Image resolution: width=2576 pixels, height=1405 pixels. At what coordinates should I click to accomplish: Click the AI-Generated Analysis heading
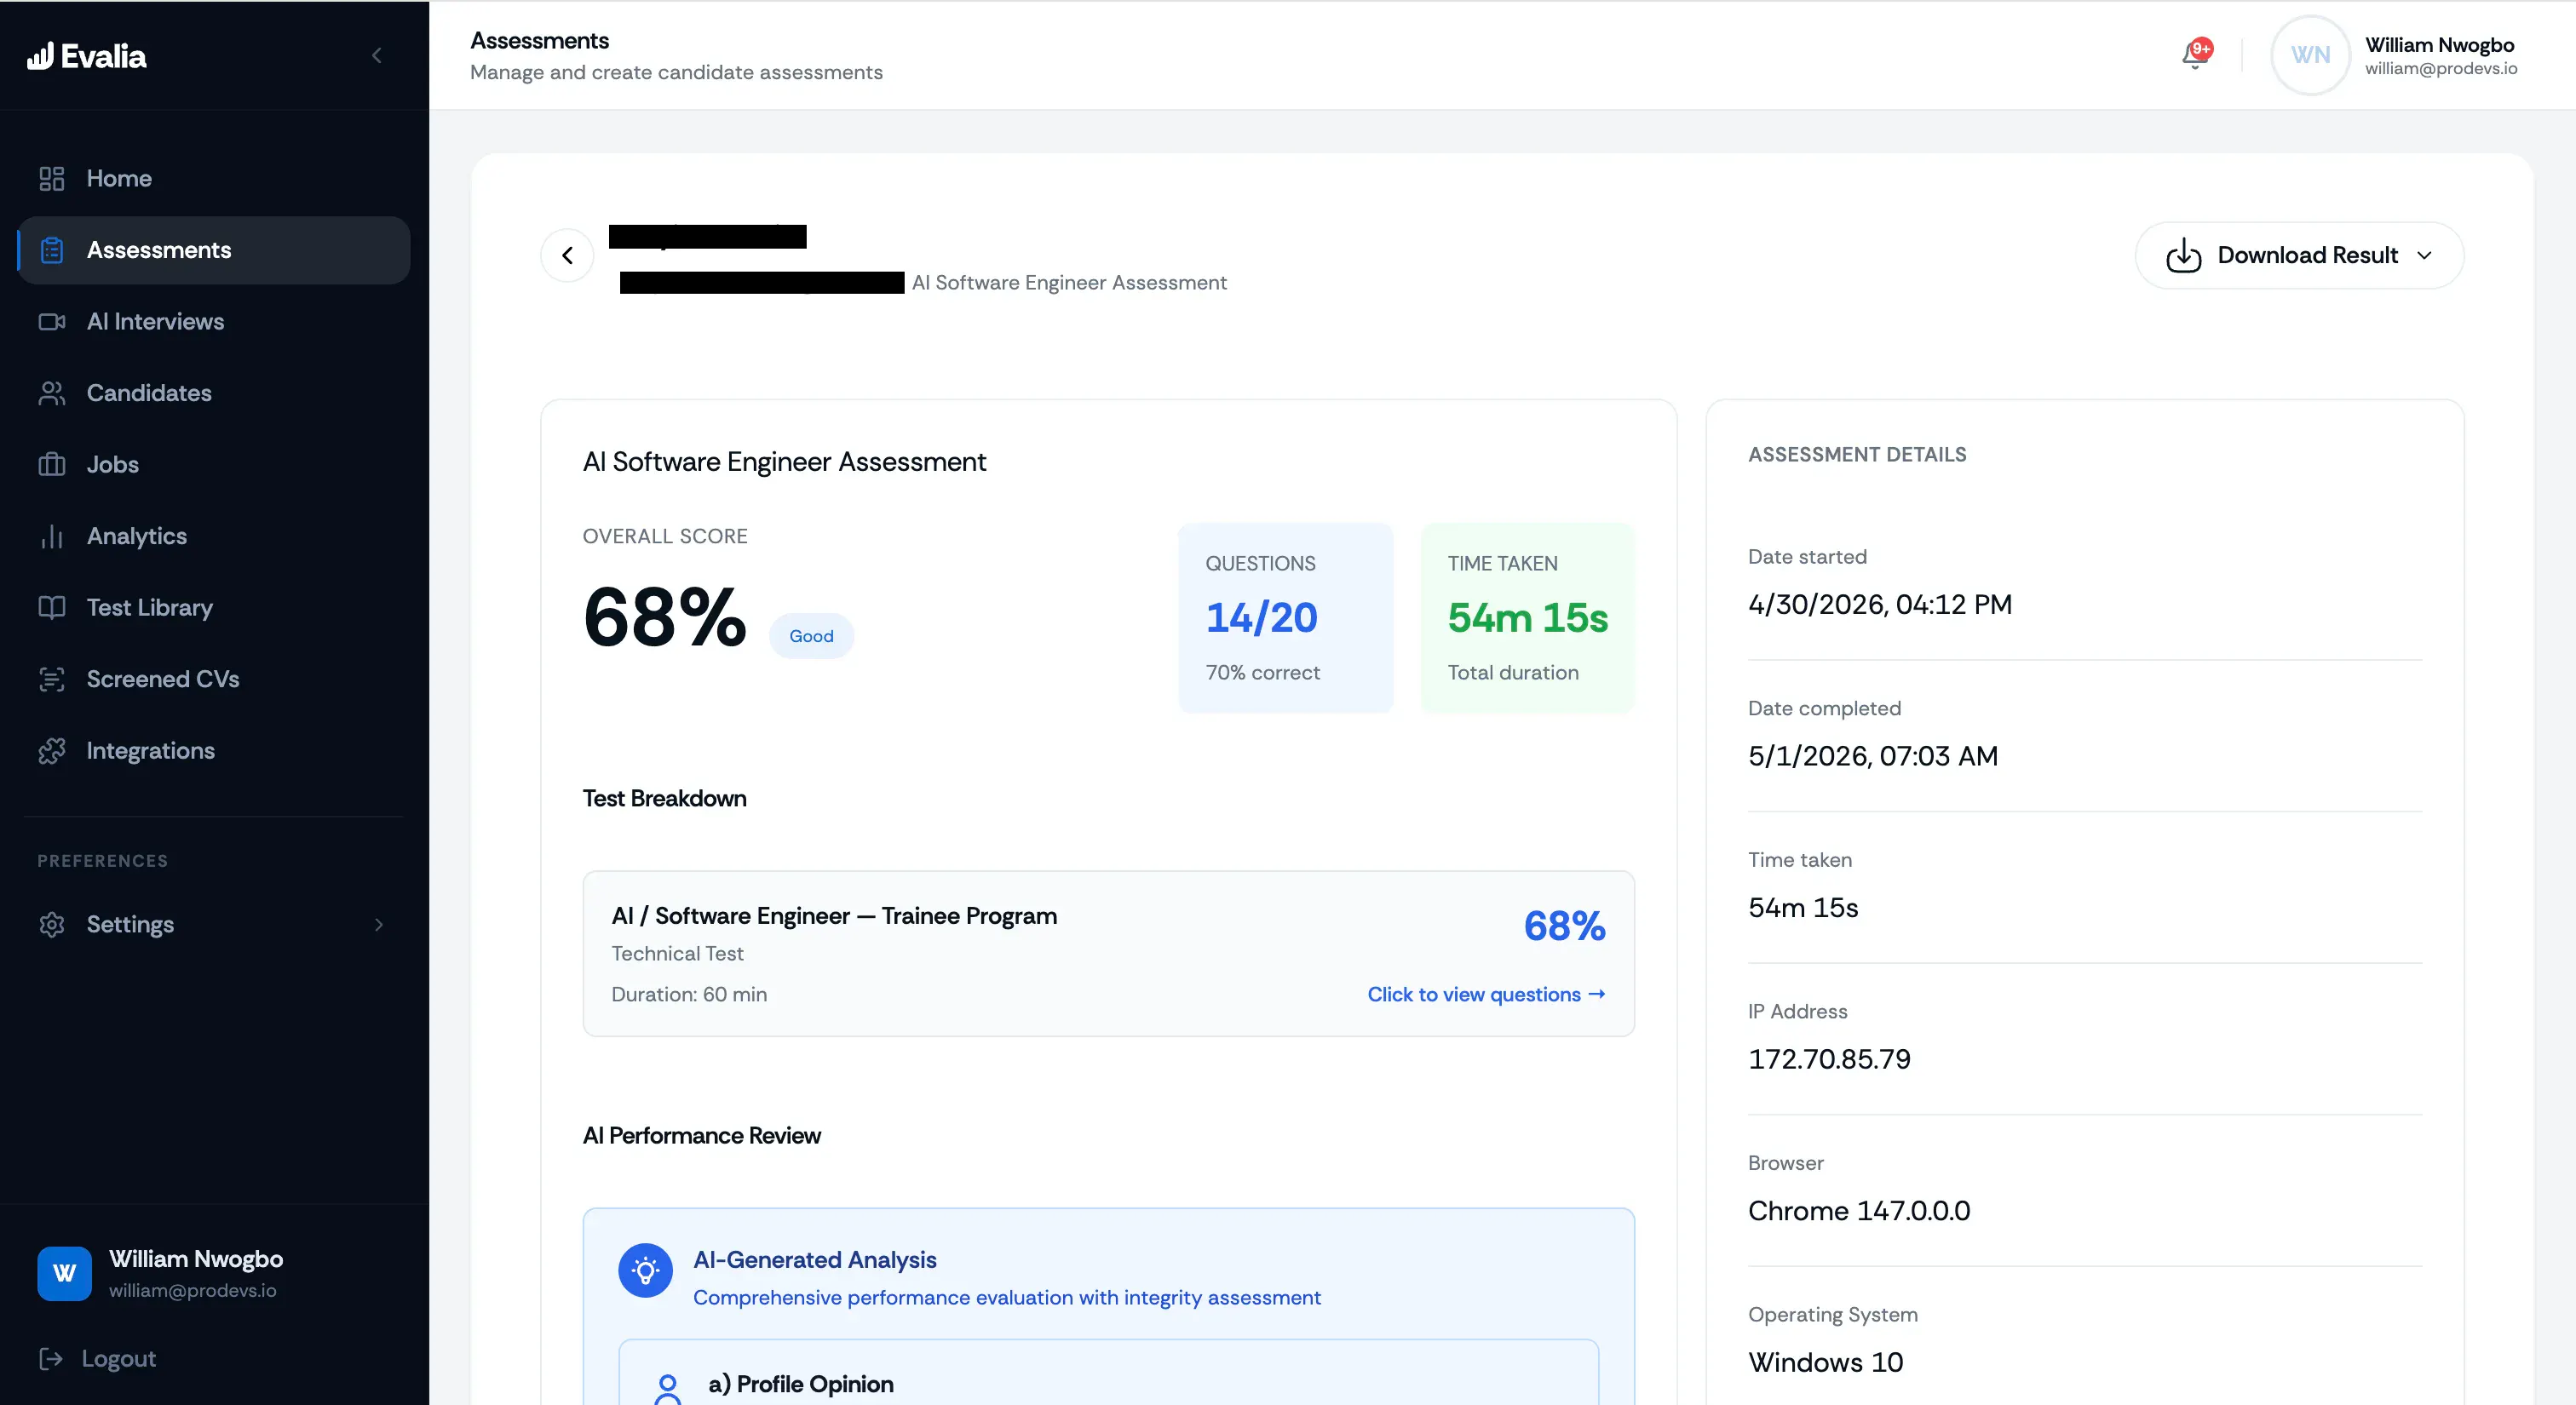click(815, 1260)
